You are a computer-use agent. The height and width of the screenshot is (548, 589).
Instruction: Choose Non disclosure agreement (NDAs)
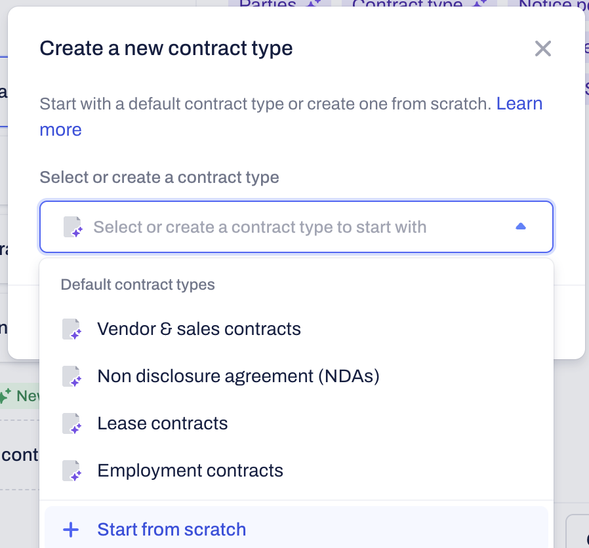click(x=238, y=376)
